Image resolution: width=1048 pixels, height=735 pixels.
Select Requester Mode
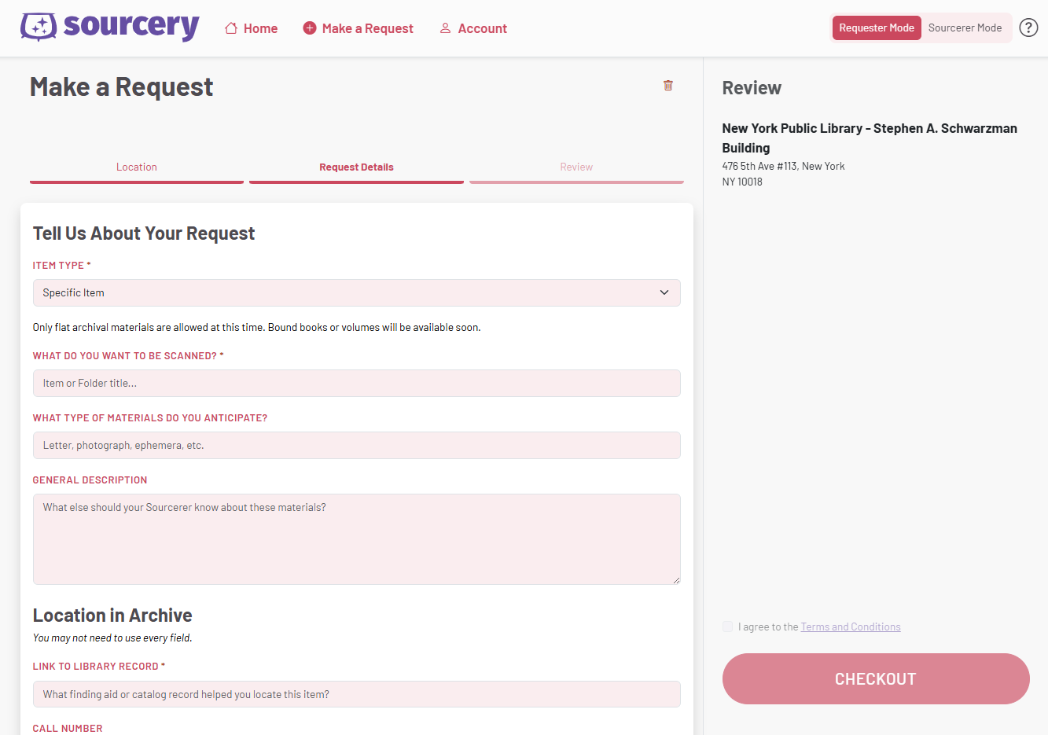pos(876,27)
